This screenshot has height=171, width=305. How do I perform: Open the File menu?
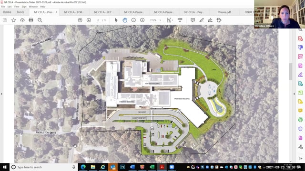(3, 7)
